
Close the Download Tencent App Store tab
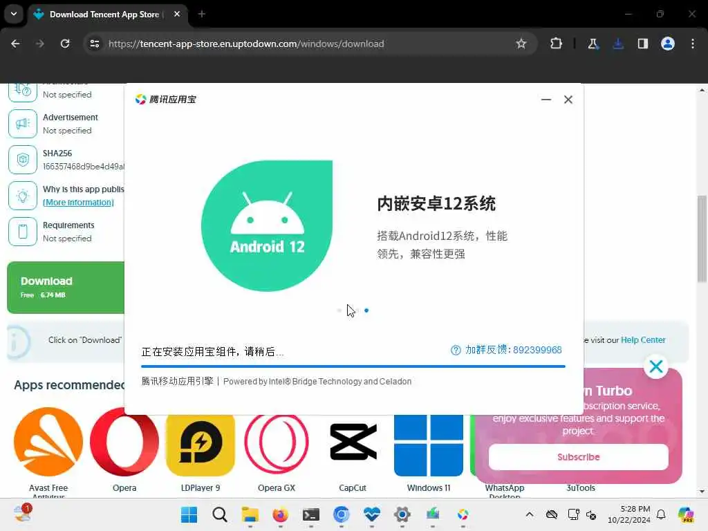(177, 15)
